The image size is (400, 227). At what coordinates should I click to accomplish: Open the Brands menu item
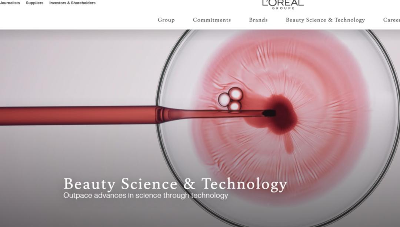click(258, 20)
